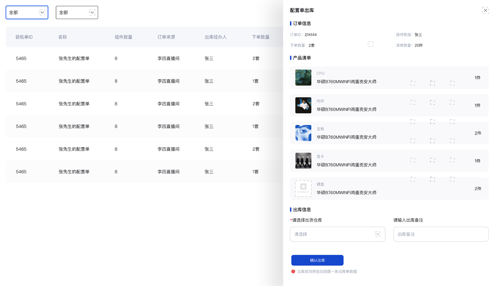Image resolution: width=495 pixels, height=286 pixels.
Task: Open the blue-outlined 全部 filter dropdown
Action: point(27,13)
